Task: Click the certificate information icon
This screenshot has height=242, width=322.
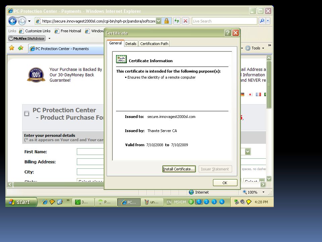Action: pos(121,59)
